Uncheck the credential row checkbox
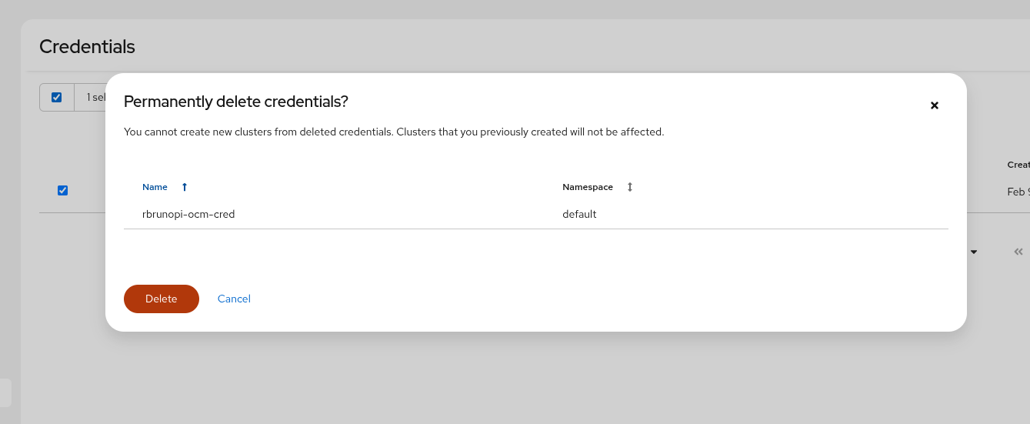The height and width of the screenshot is (424, 1030). (63, 191)
